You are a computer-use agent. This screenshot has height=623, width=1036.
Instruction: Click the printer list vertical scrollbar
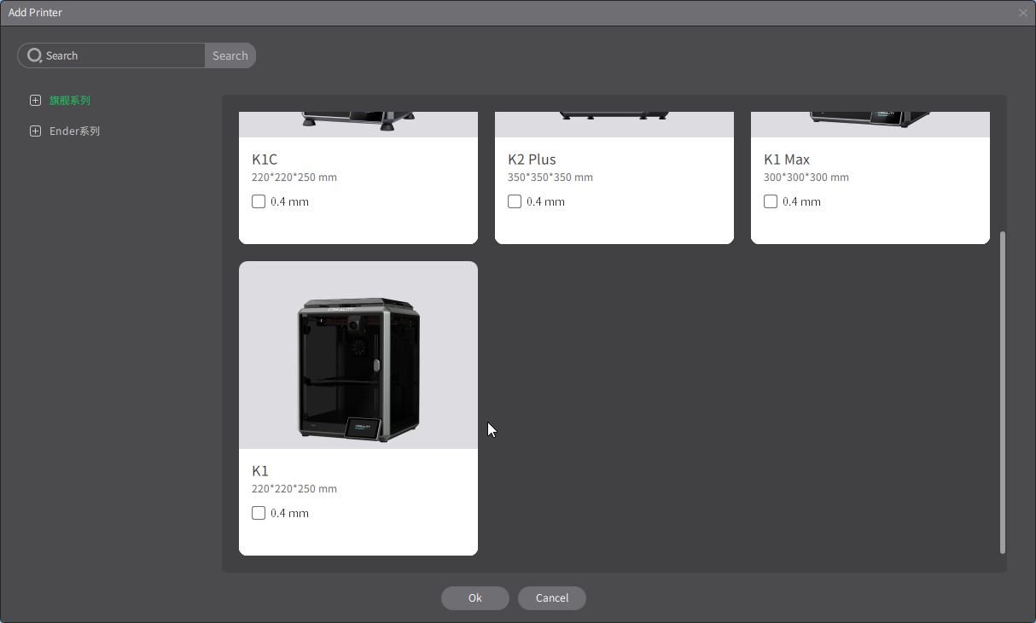[x=1003, y=392]
